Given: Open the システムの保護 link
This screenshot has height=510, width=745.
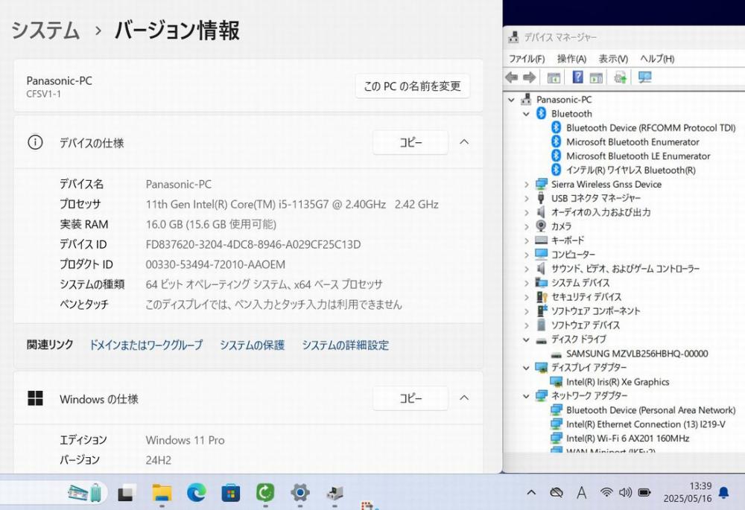Looking at the screenshot, I should [x=252, y=345].
